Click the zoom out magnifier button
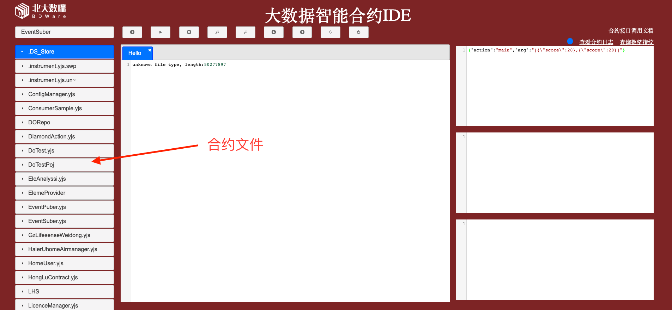 tap(246, 32)
